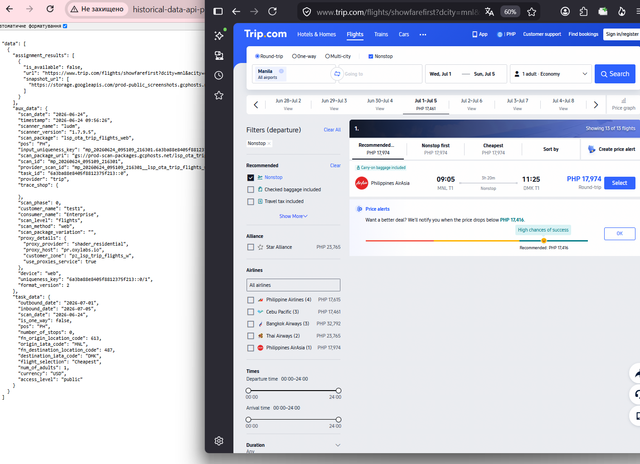The width and height of the screenshot is (640, 464).
Task: Click the Trip.com logo
Action: (265, 34)
